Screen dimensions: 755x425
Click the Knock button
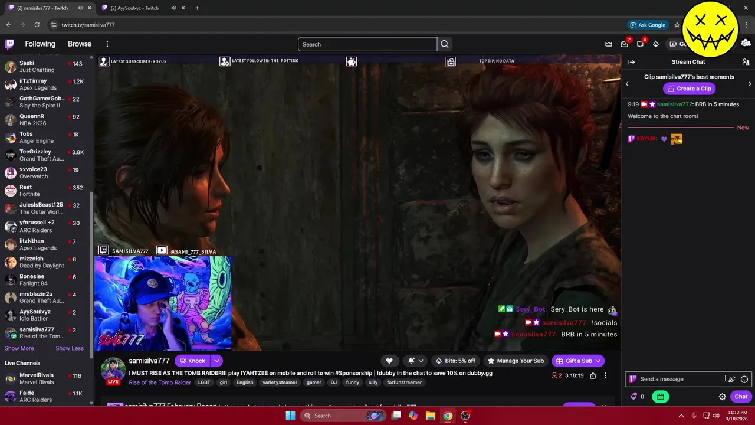pos(192,361)
